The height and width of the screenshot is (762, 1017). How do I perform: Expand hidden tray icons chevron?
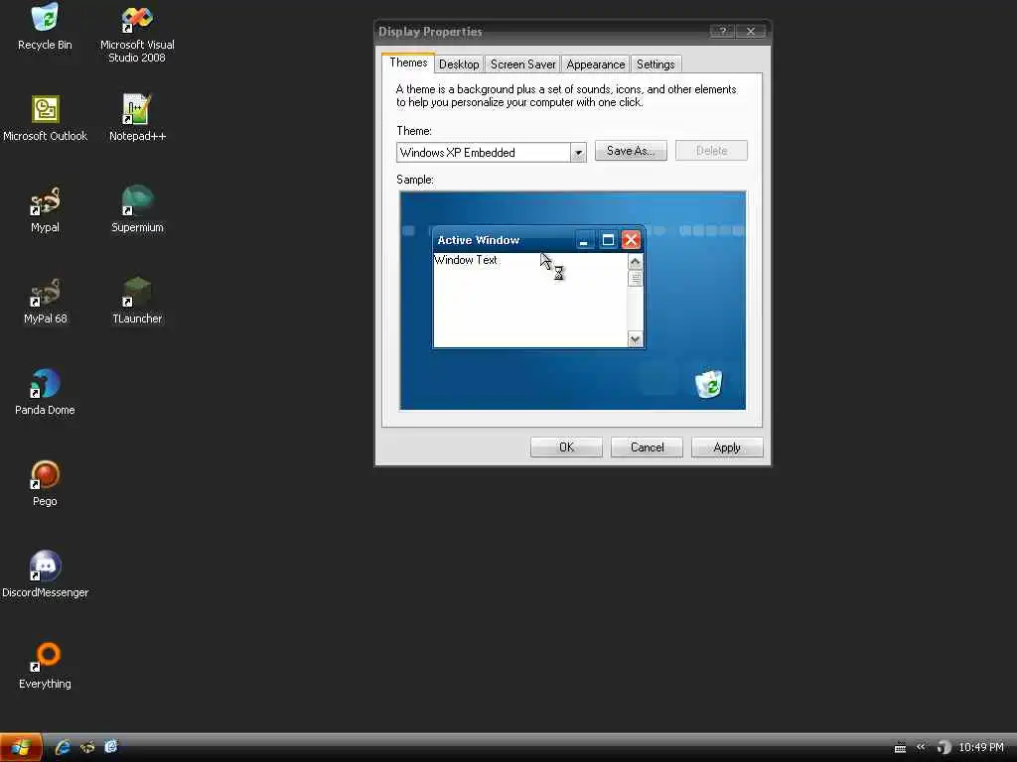[921, 747]
